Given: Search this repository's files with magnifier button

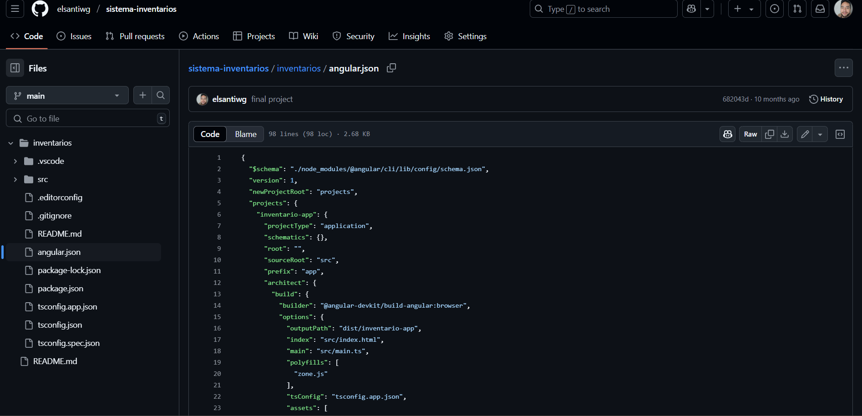Looking at the screenshot, I should (x=161, y=95).
